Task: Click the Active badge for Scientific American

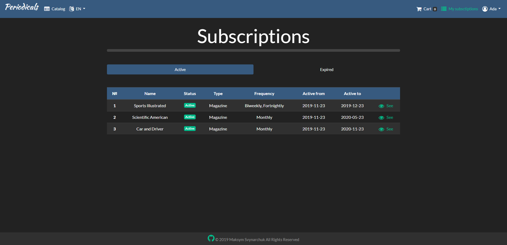Action: pyautogui.click(x=190, y=117)
